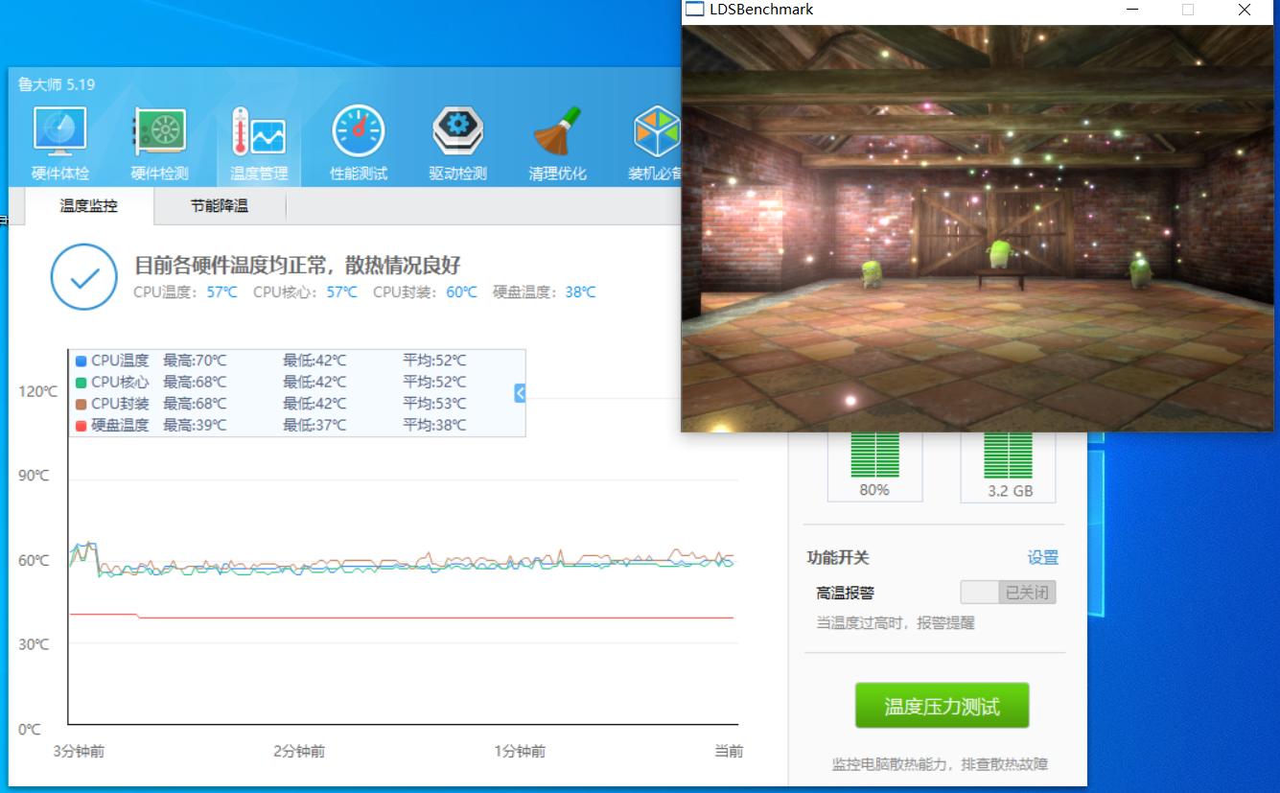
Task: Open the 清理优化 broom cleanup icon
Action: [557, 131]
